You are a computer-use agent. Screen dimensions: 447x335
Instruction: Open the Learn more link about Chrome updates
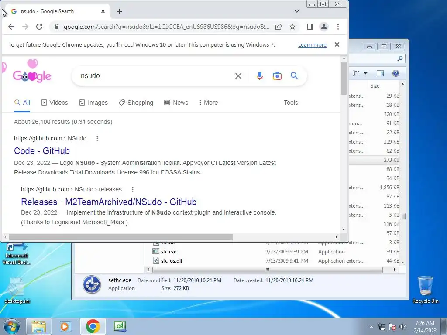(x=312, y=45)
